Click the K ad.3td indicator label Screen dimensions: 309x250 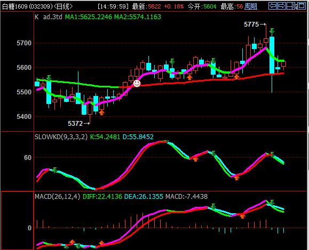(49, 17)
